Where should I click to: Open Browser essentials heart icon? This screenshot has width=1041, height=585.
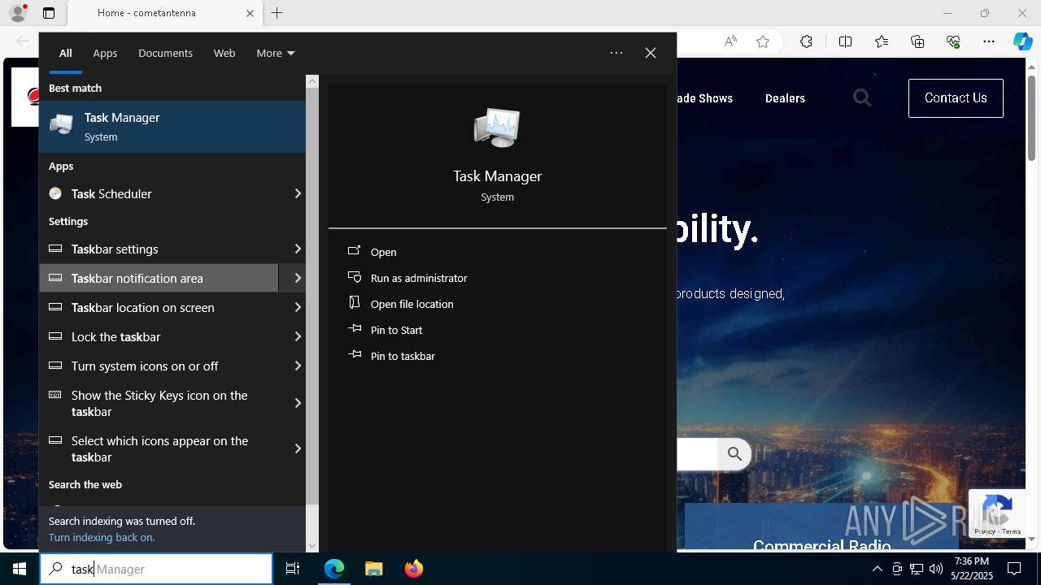click(953, 41)
